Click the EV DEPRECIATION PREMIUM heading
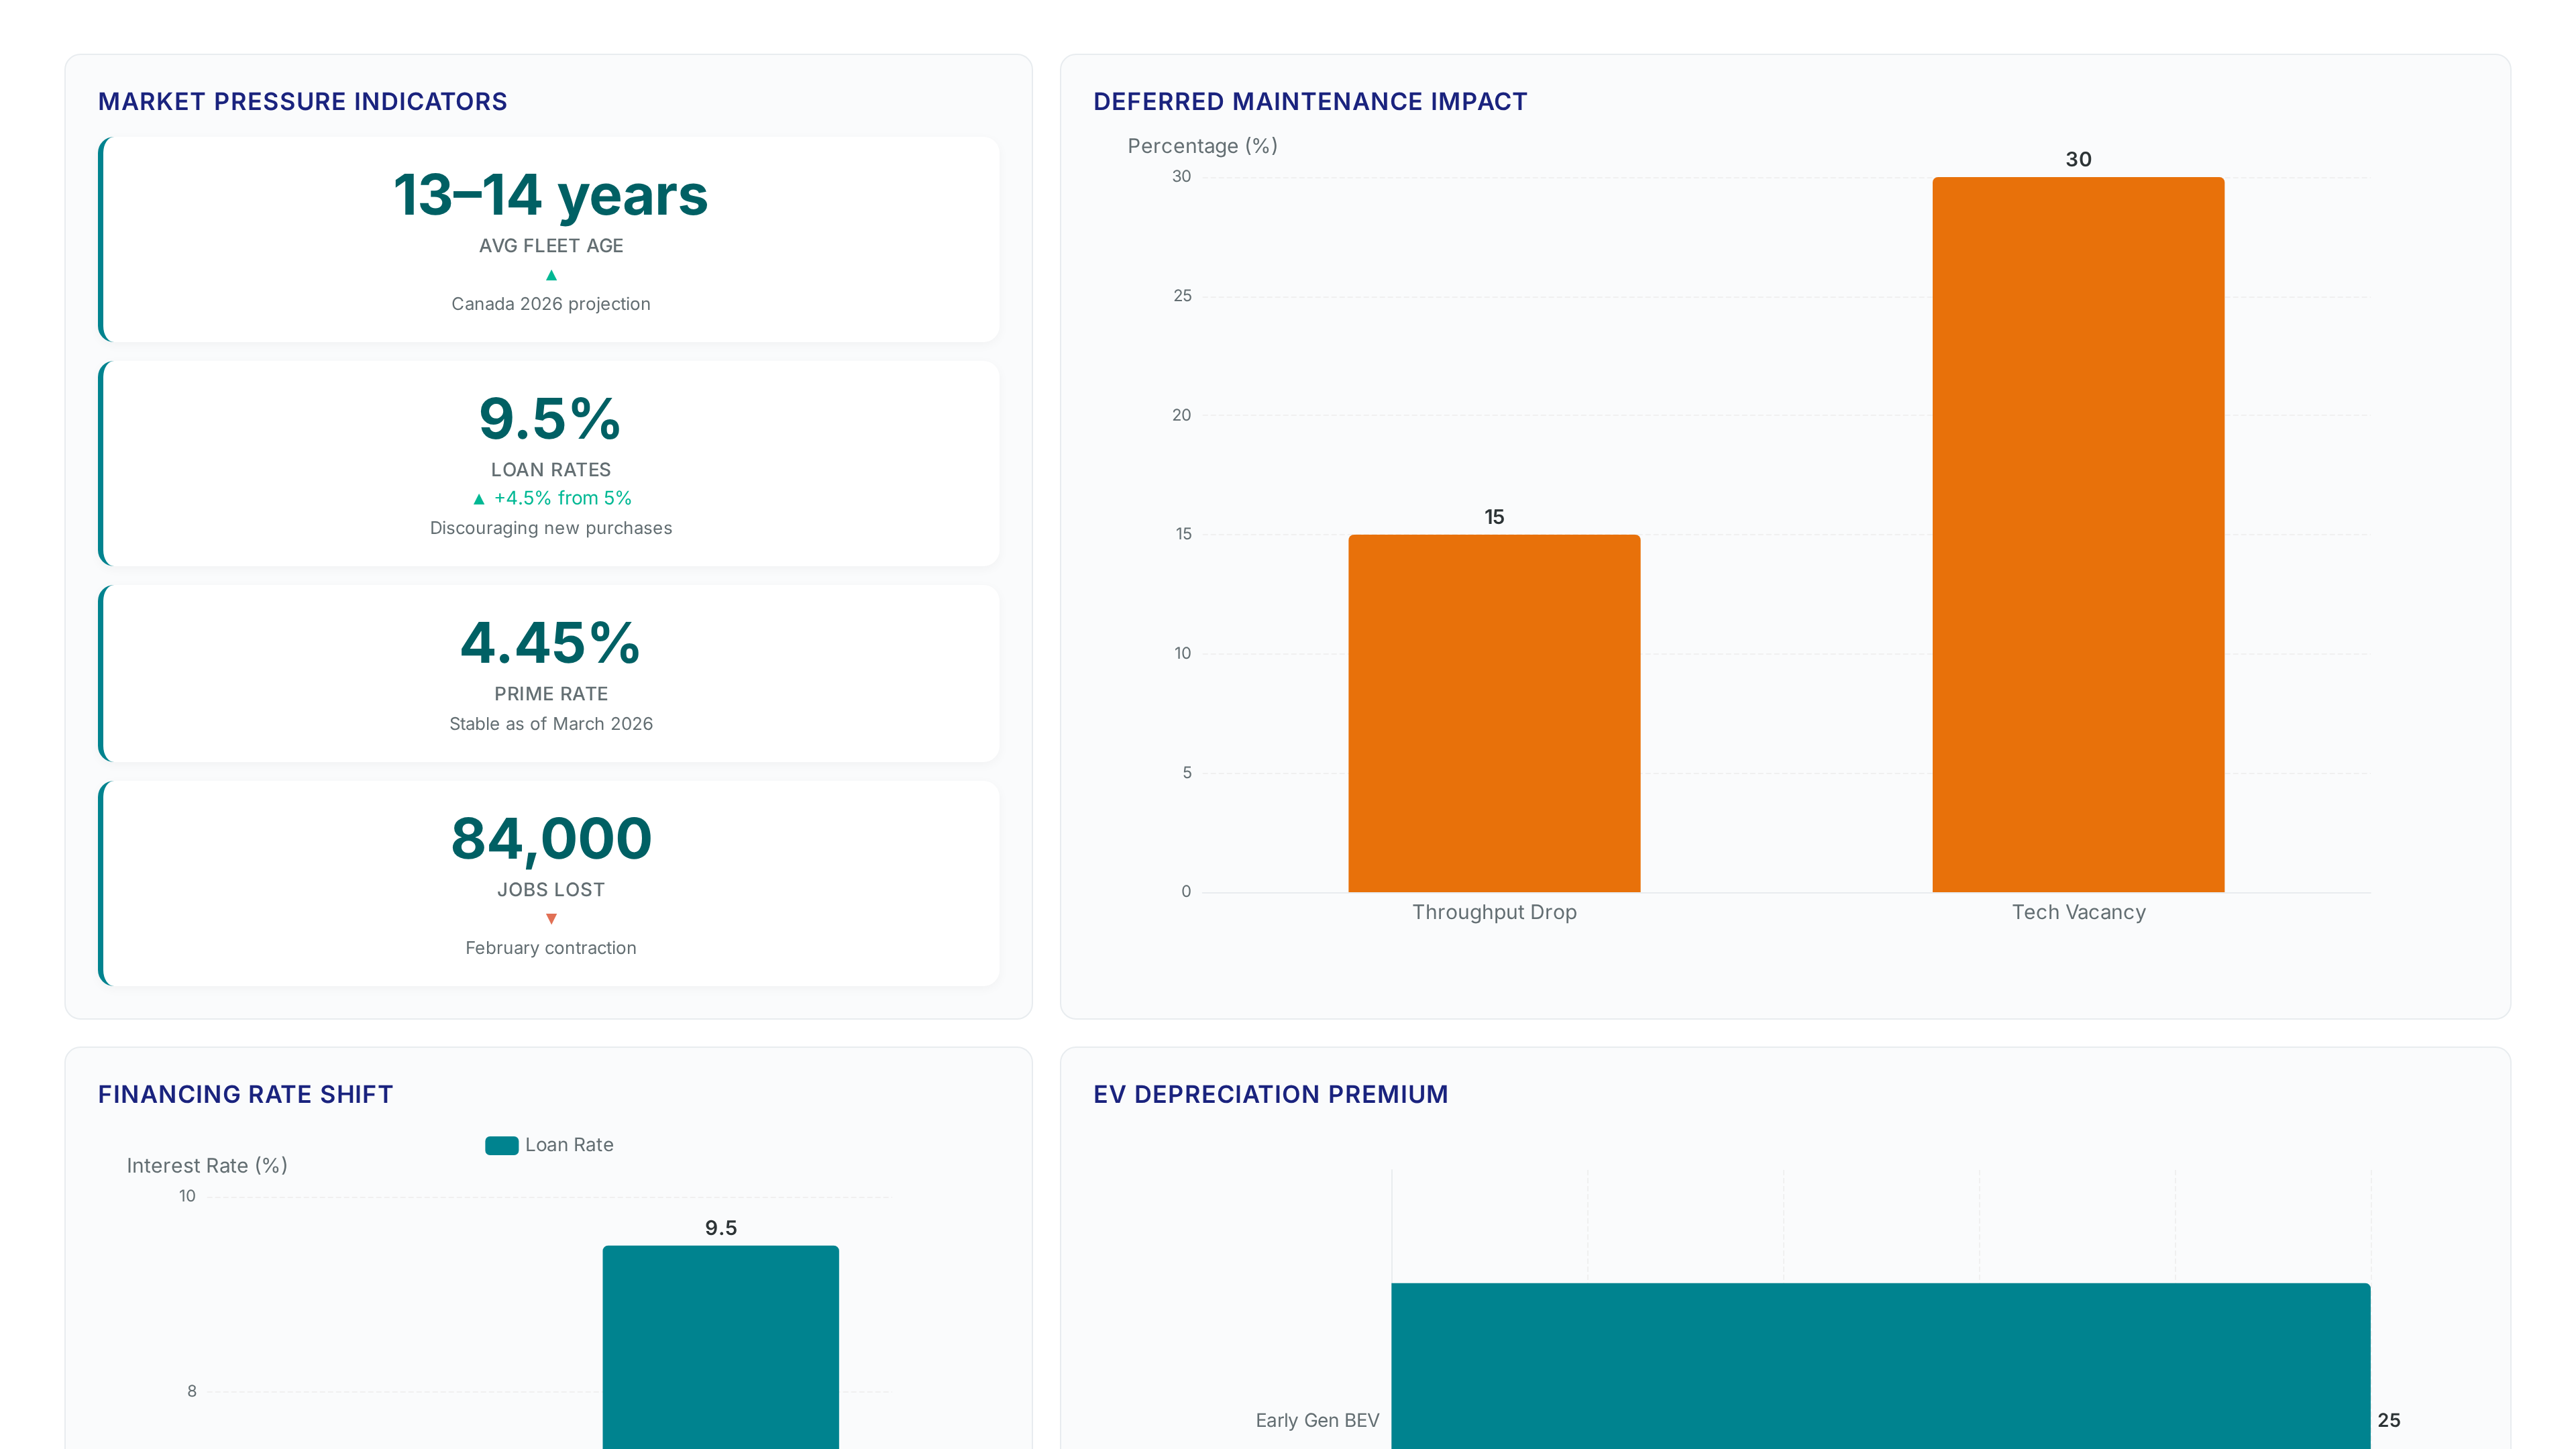 (1271, 1095)
